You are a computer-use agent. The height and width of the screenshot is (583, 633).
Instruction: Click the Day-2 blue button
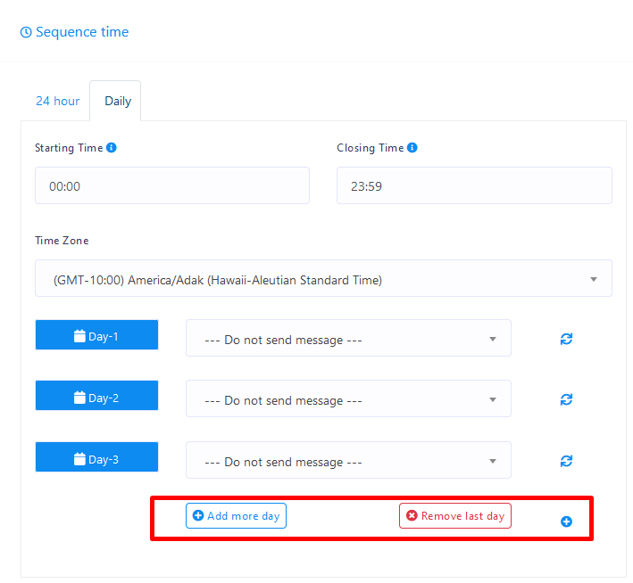pyautogui.click(x=96, y=397)
